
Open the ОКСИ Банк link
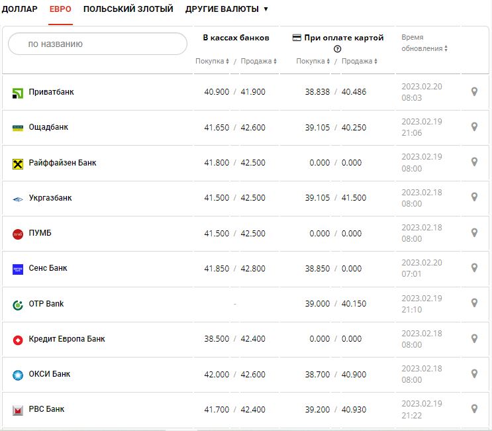pyautogui.click(x=49, y=374)
